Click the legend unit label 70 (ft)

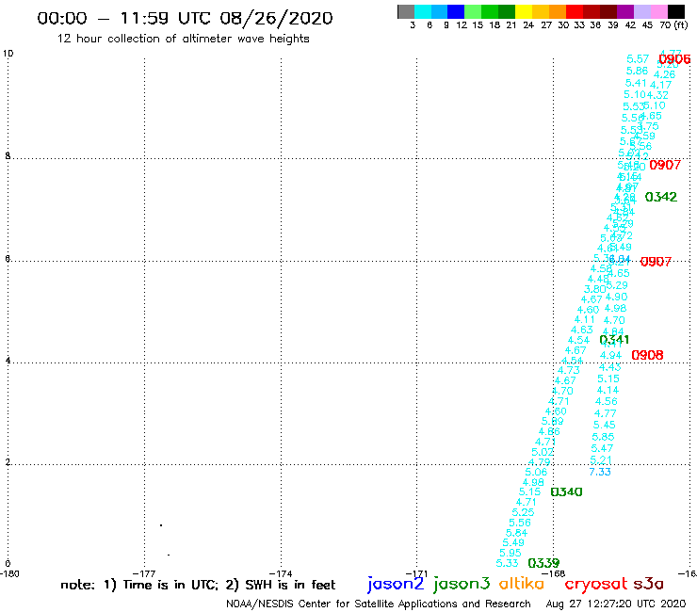(x=673, y=24)
